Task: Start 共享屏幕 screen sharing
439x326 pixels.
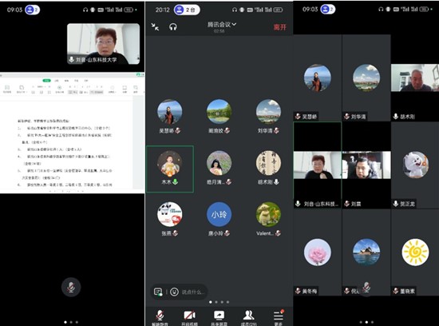Action: tap(219, 317)
